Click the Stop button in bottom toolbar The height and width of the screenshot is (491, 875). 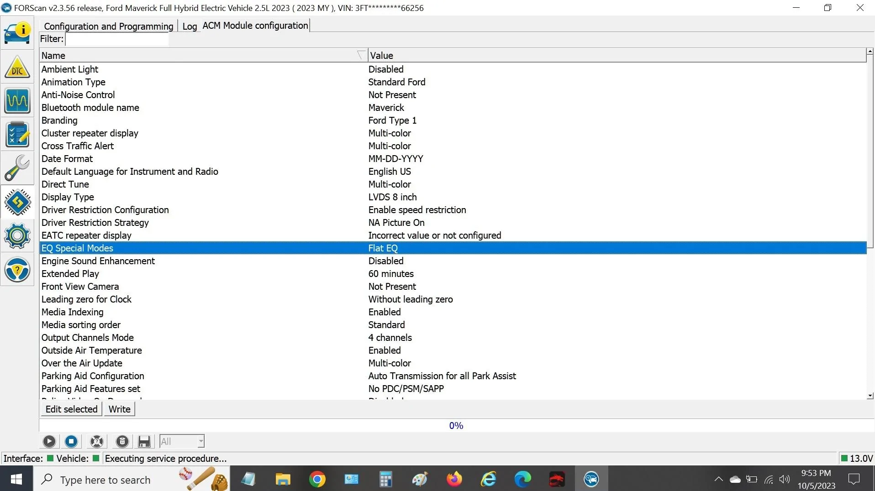(71, 441)
